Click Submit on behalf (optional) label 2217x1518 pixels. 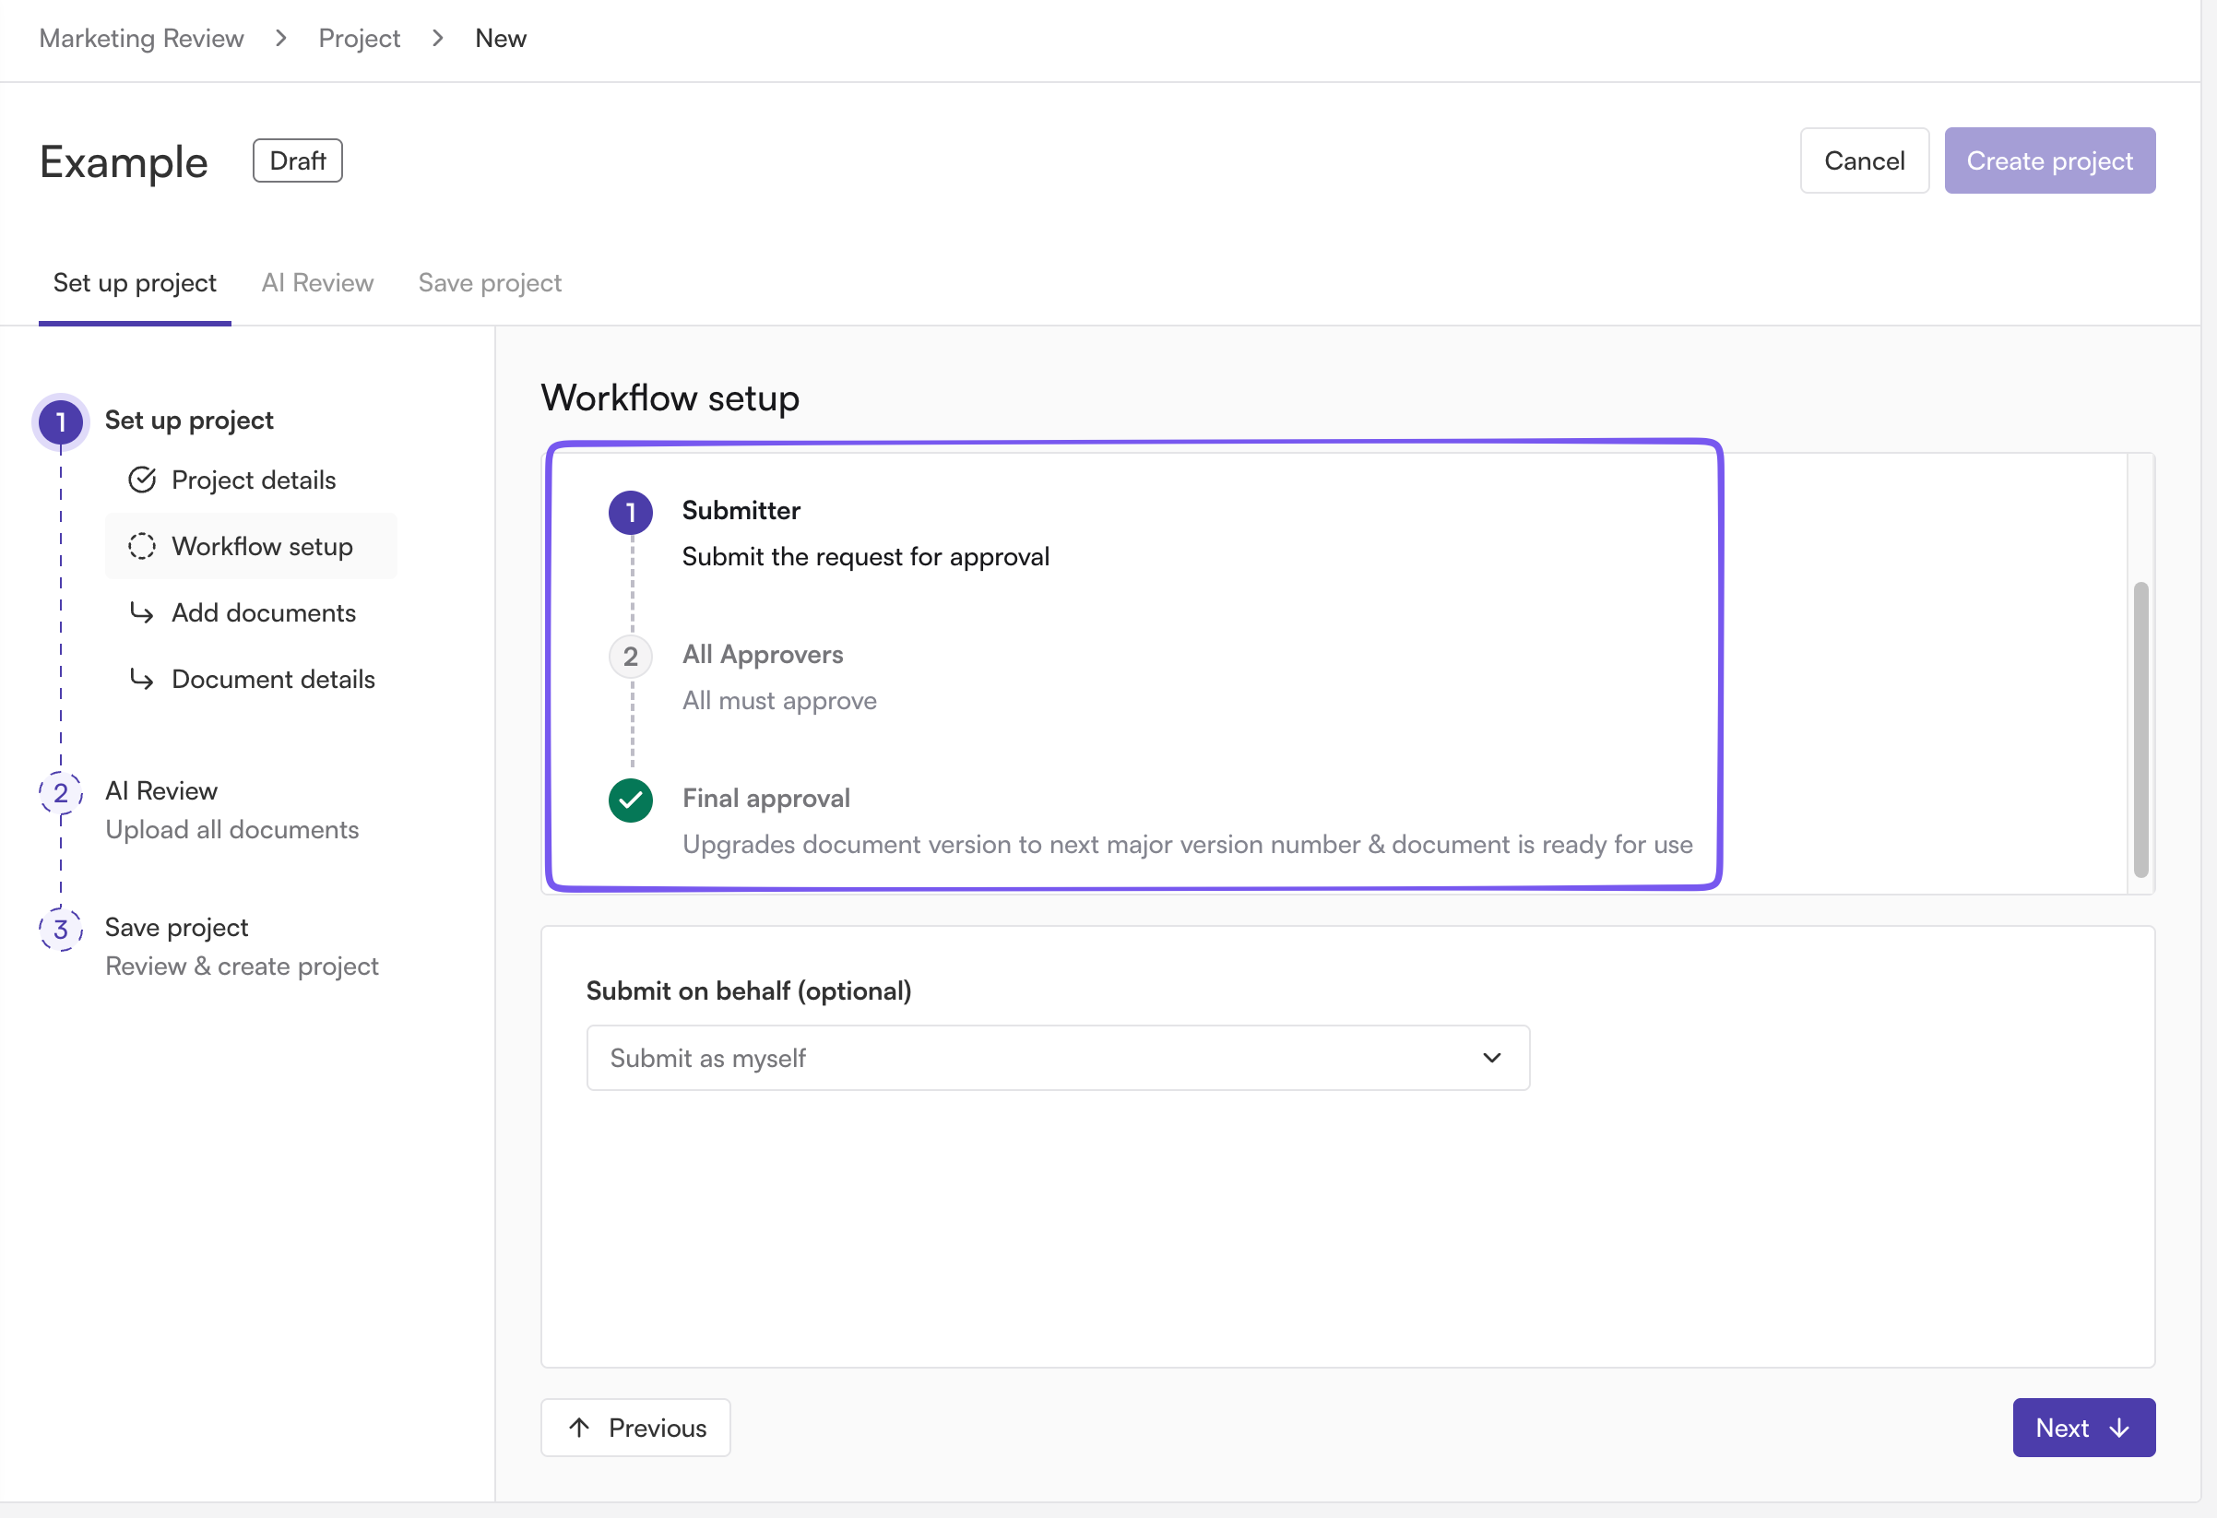[x=749, y=990]
